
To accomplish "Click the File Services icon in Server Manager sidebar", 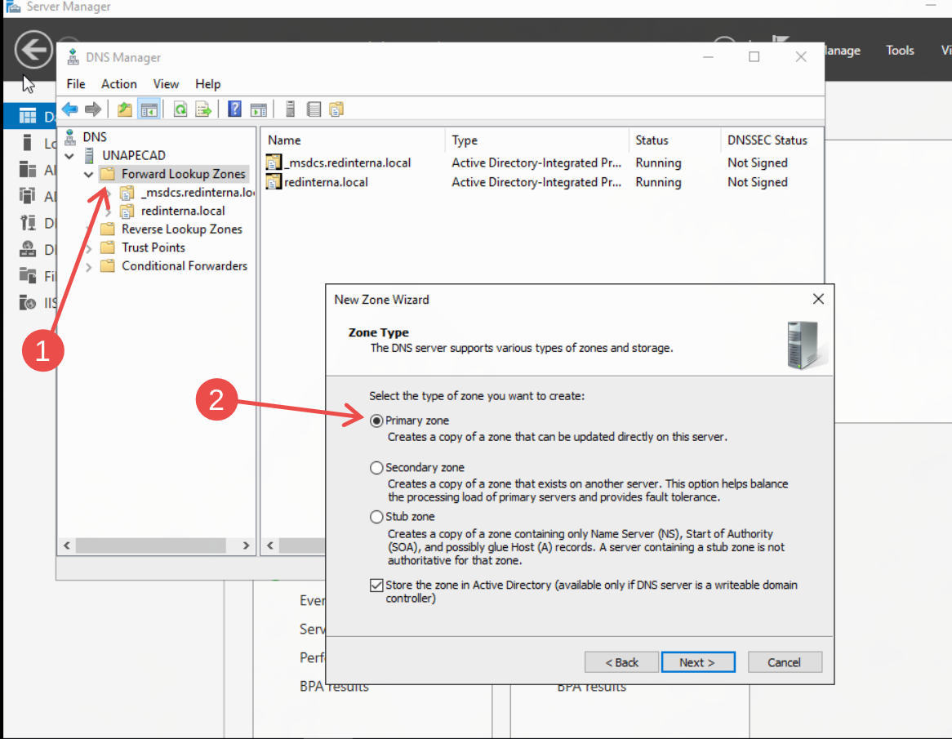I will (x=27, y=276).
